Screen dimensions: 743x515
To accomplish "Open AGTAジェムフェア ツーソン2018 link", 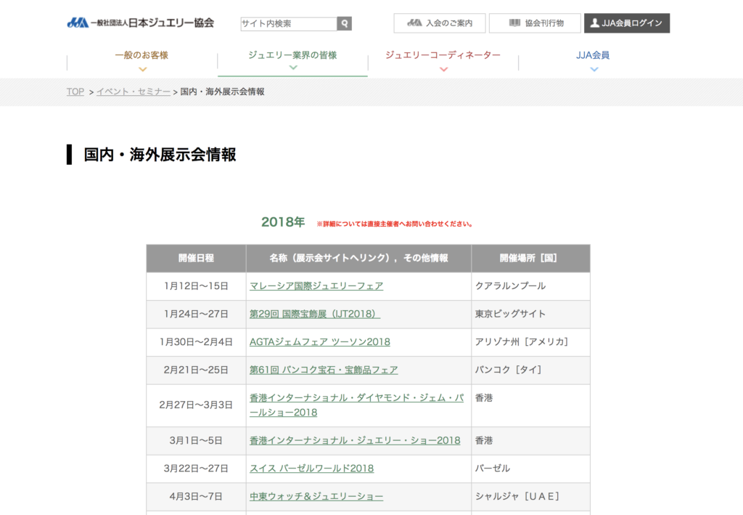I will pos(319,342).
